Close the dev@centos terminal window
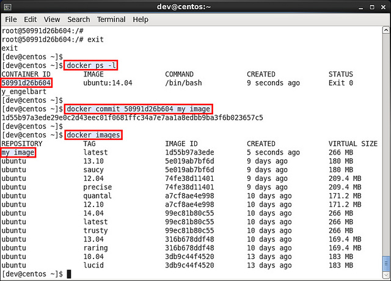Screen dimensions: 391x281 tap(383, 7)
